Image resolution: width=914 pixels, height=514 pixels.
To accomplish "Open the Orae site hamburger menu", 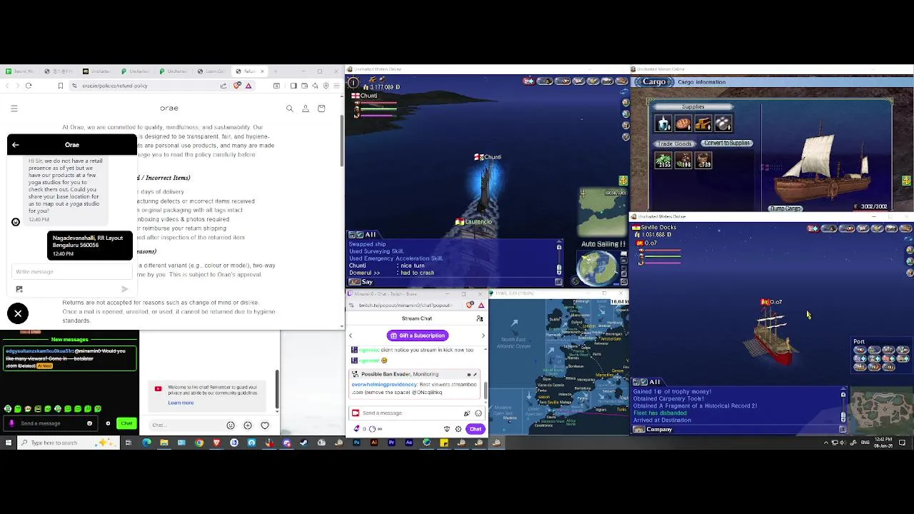I will pyautogui.click(x=14, y=109).
